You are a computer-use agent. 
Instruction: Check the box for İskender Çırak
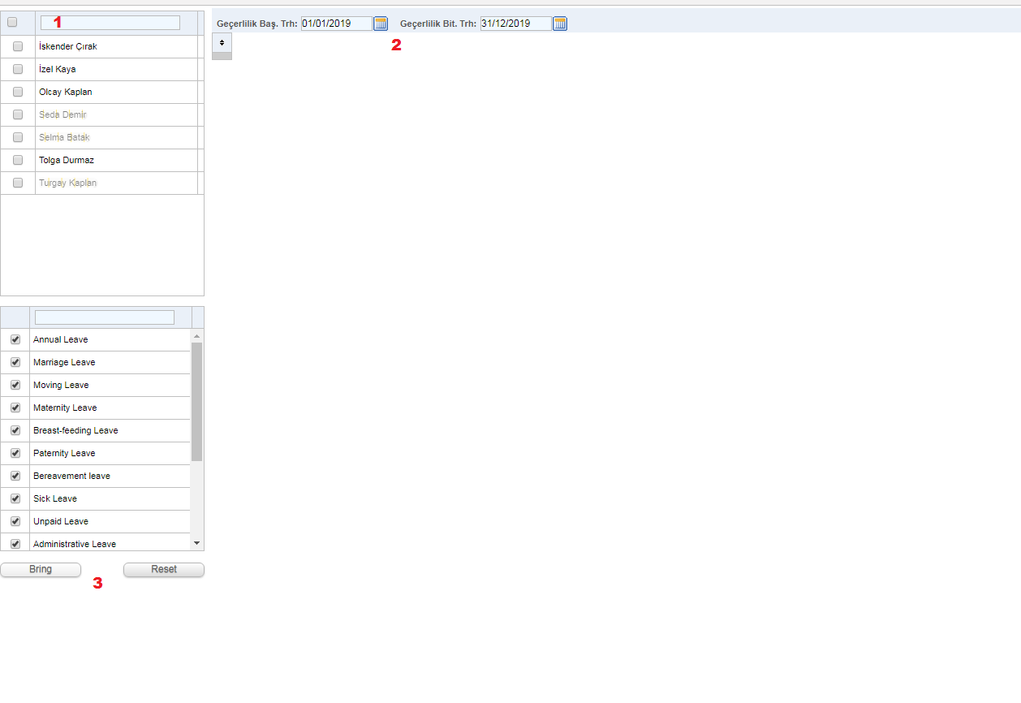[x=18, y=46]
